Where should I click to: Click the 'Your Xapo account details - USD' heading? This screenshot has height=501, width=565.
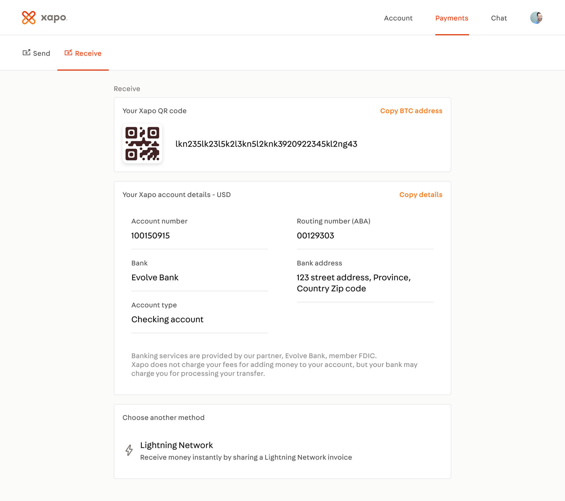click(x=177, y=195)
